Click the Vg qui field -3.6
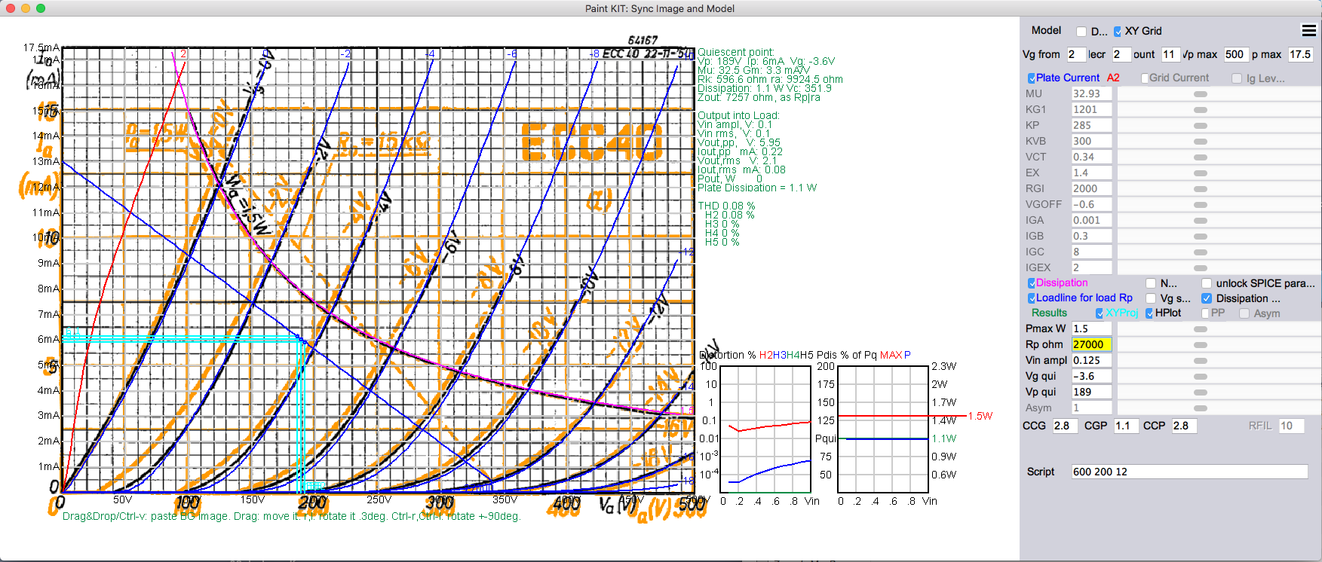This screenshot has width=1322, height=562. (x=1091, y=376)
